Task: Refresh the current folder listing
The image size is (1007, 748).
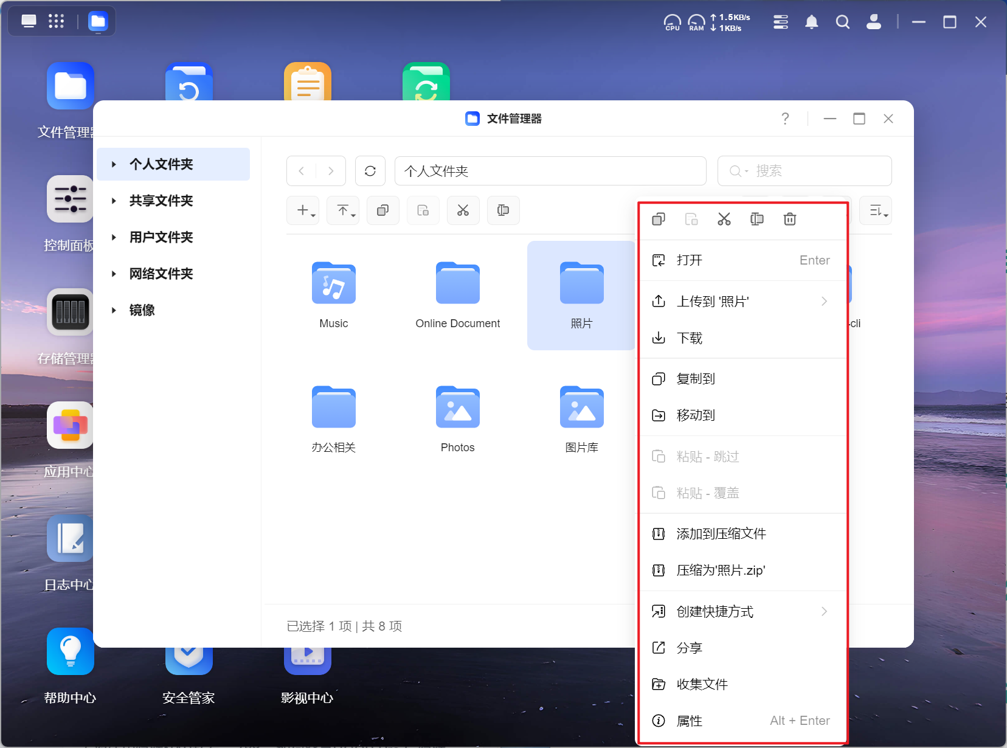Action: [370, 171]
